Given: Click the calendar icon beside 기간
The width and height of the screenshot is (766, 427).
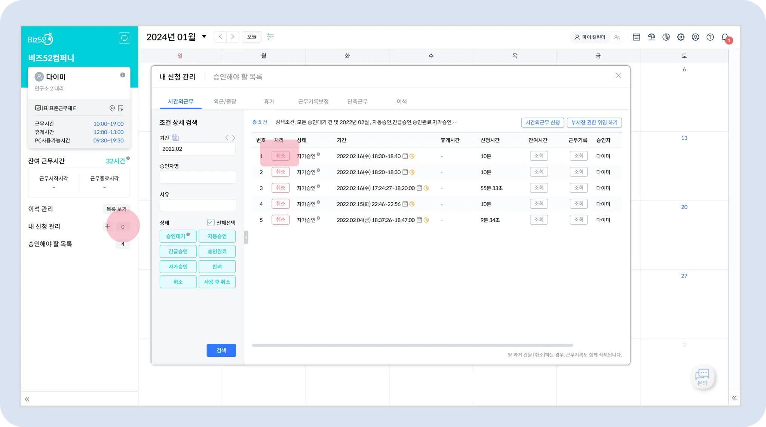Looking at the screenshot, I should pos(175,138).
